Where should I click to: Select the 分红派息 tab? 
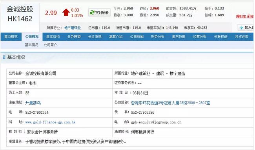[x=95, y=37]
